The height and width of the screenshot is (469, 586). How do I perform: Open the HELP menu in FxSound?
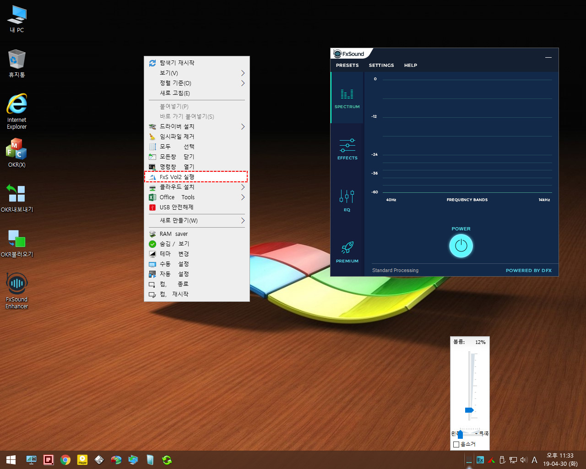(411, 65)
